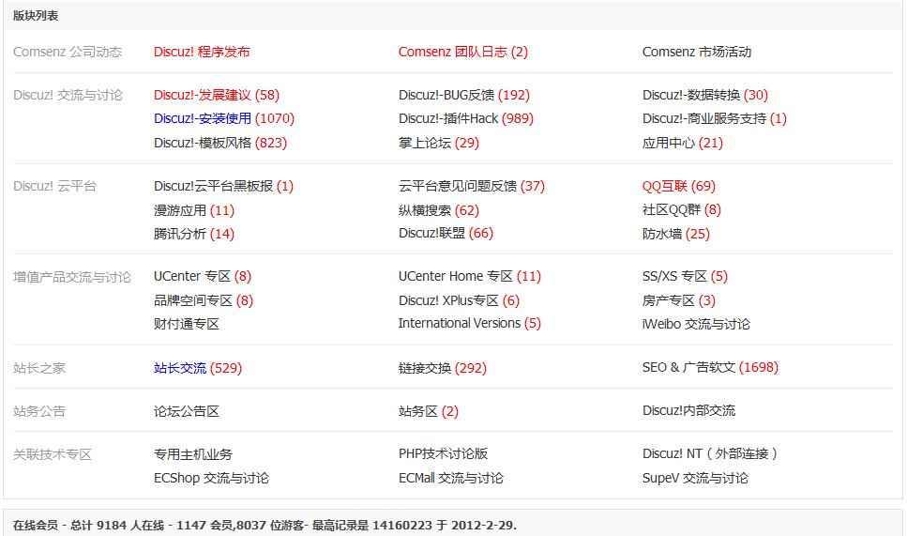907x536 pixels.
Task: Open 腾讯分析 board
Action: 180,234
